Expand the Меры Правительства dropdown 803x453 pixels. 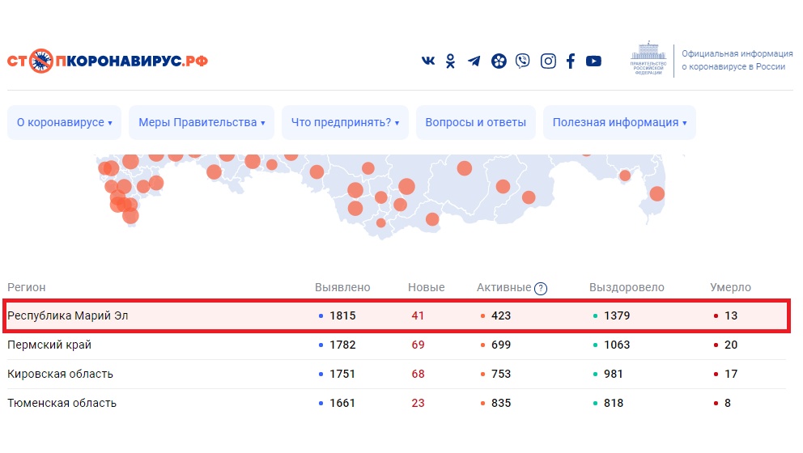(x=202, y=123)
